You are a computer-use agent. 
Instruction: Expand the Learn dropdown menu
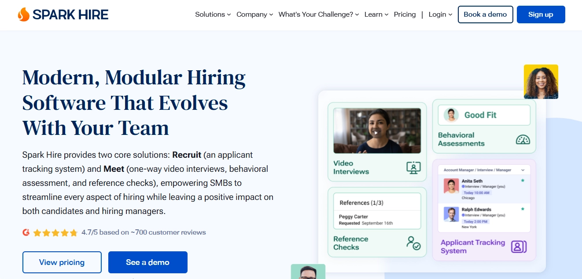tap(376, 14)
